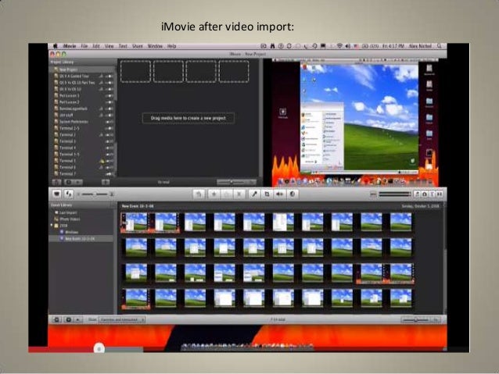
Task: Adjust event thumbnail size slider
Action: 95,194
